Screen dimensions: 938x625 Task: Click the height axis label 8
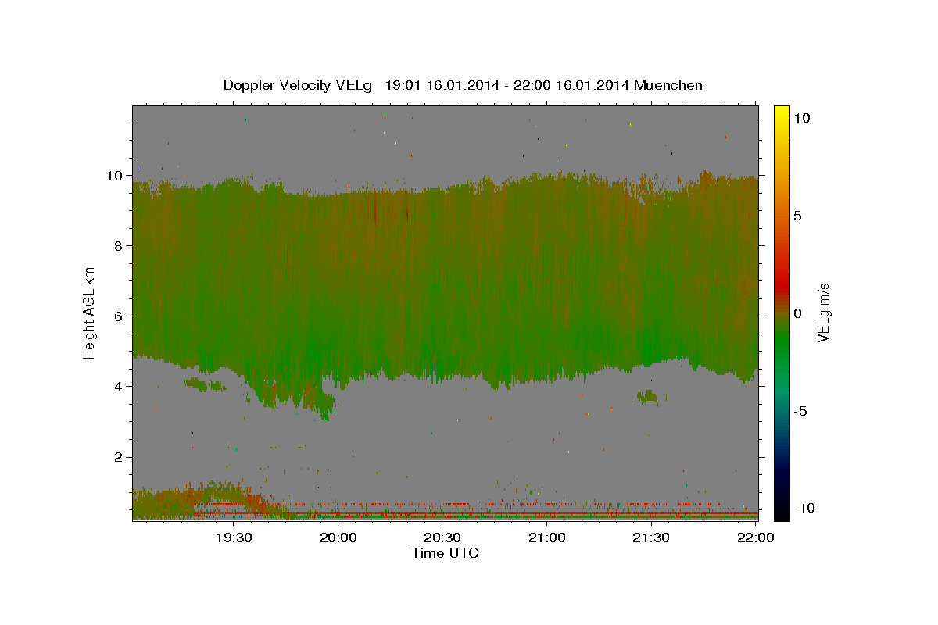point(117,245)
